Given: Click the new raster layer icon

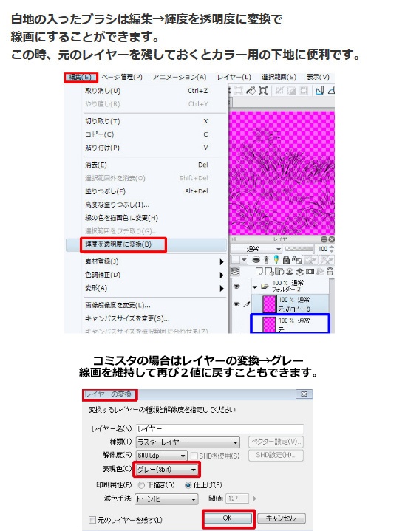Looking at the screenshot, I should (x=259, y=272).
